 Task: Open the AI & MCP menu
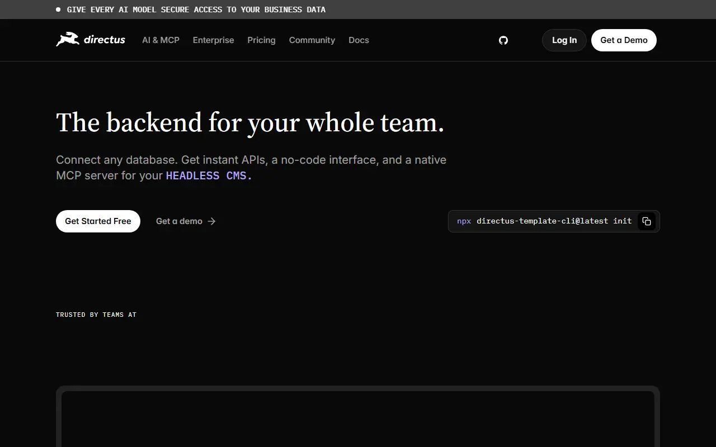pos(161,40)
